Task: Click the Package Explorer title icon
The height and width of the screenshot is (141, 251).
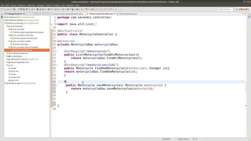Action: click(x=5, y=14)
